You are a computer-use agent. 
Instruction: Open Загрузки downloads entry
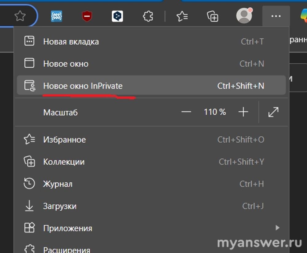60,206
